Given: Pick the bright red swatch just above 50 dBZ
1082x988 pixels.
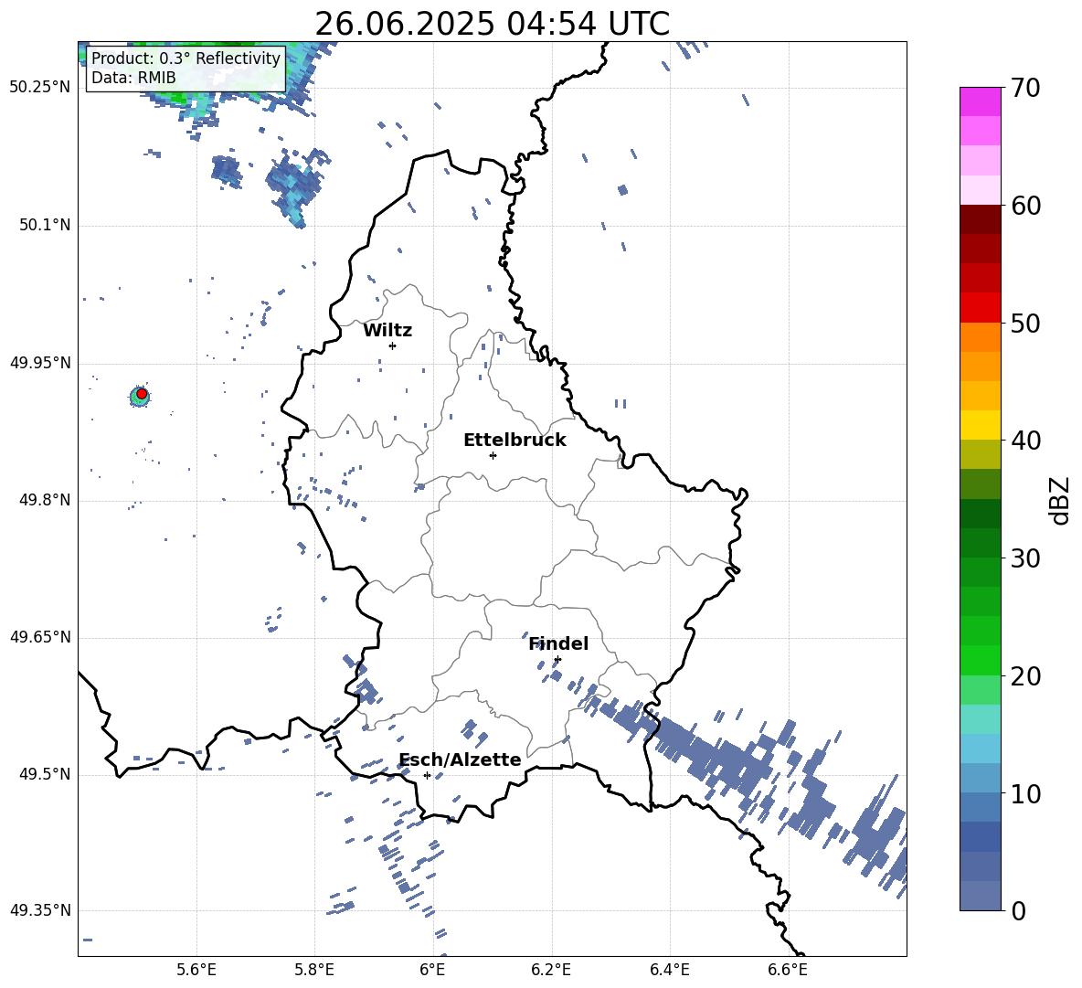Looking at the screenshot, I should click(981, 308).
